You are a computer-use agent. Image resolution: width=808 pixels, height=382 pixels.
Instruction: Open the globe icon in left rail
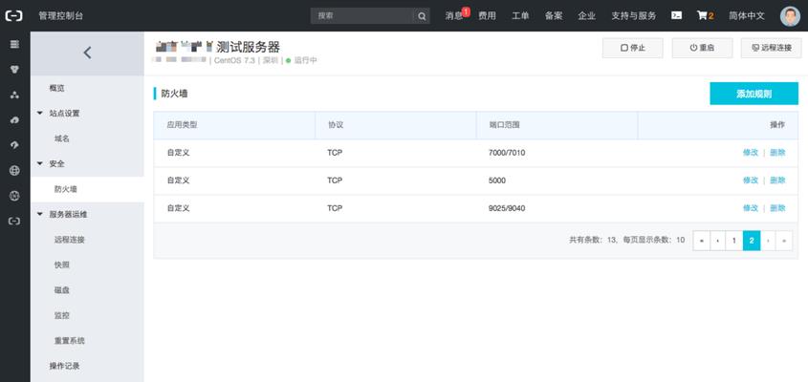15,170
